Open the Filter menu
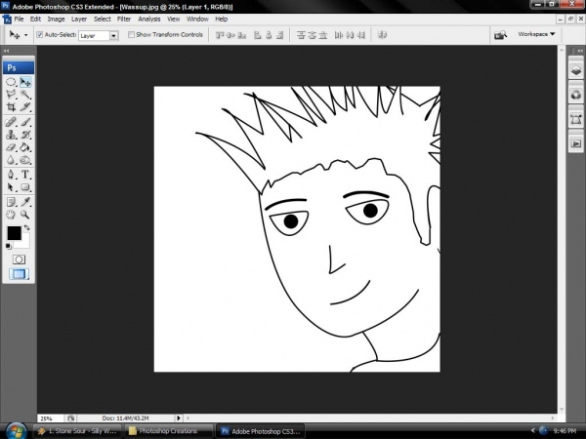Image resolution: width=586 pixels, height=439 pixels. click(x=124, y=20)
